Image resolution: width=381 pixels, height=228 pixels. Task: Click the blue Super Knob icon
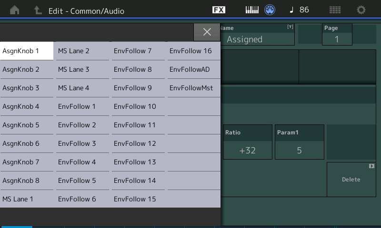[x=270, y=10]
